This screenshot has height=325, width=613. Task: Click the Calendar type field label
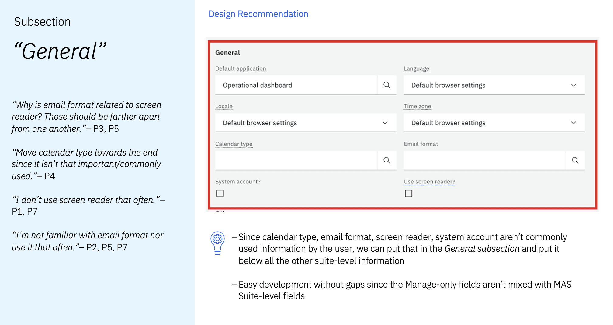234,144
